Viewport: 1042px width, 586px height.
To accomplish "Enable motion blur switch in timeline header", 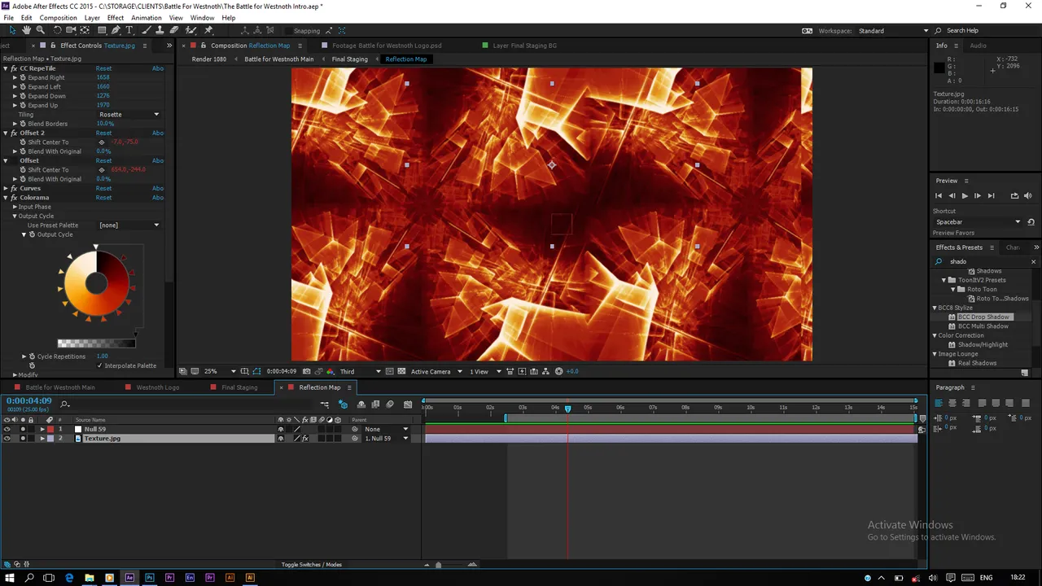I will [390, 405].
